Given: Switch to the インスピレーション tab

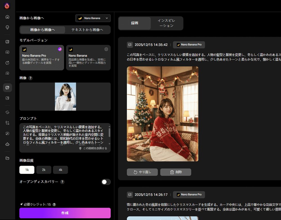Looking at the screenshot, I should [x=167, y=23].
